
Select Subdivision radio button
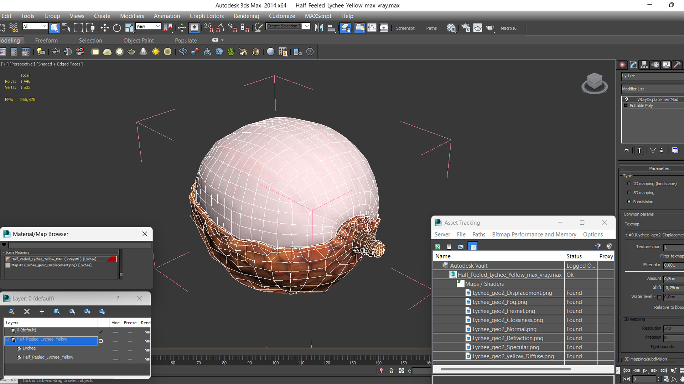click(629, 202)
